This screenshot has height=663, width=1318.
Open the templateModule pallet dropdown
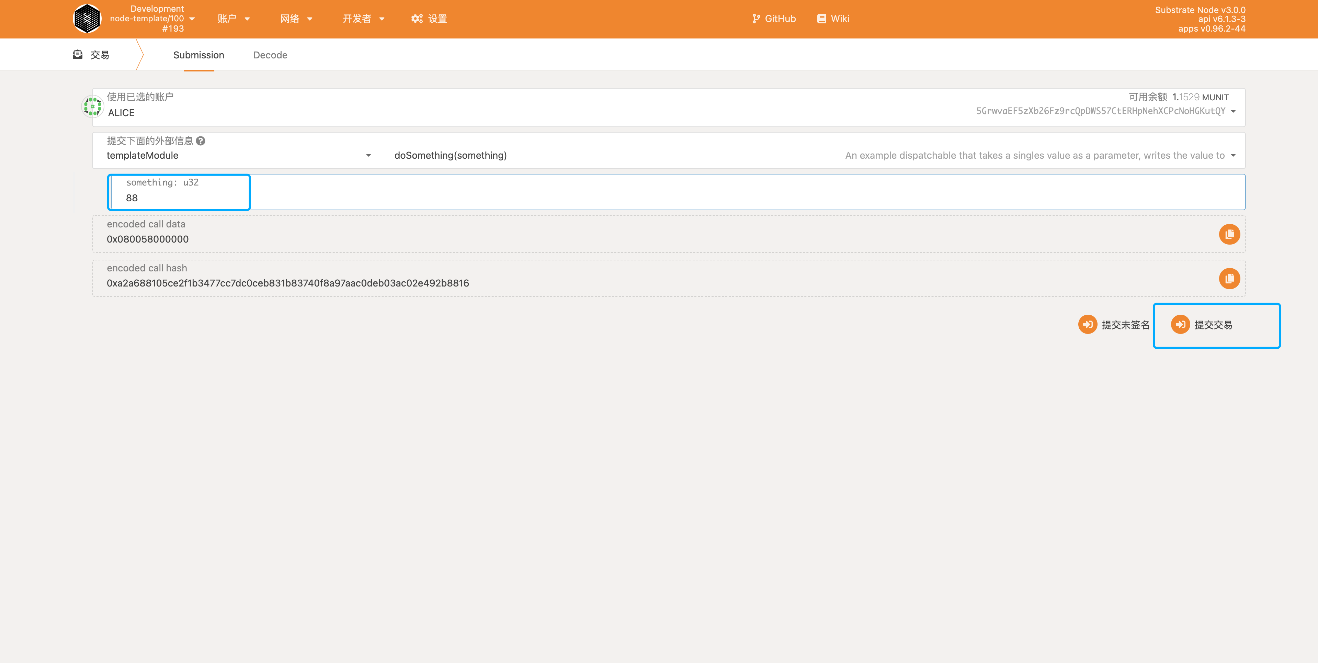click(239, 156)
